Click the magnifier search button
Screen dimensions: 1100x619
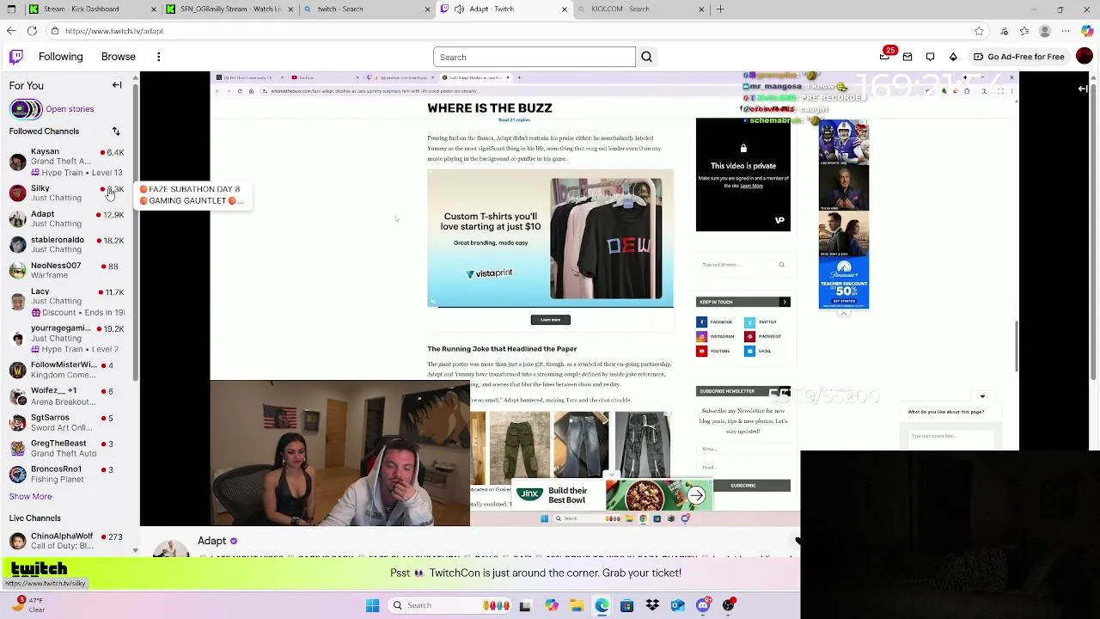pyautogui.click(x=646, y=57)
